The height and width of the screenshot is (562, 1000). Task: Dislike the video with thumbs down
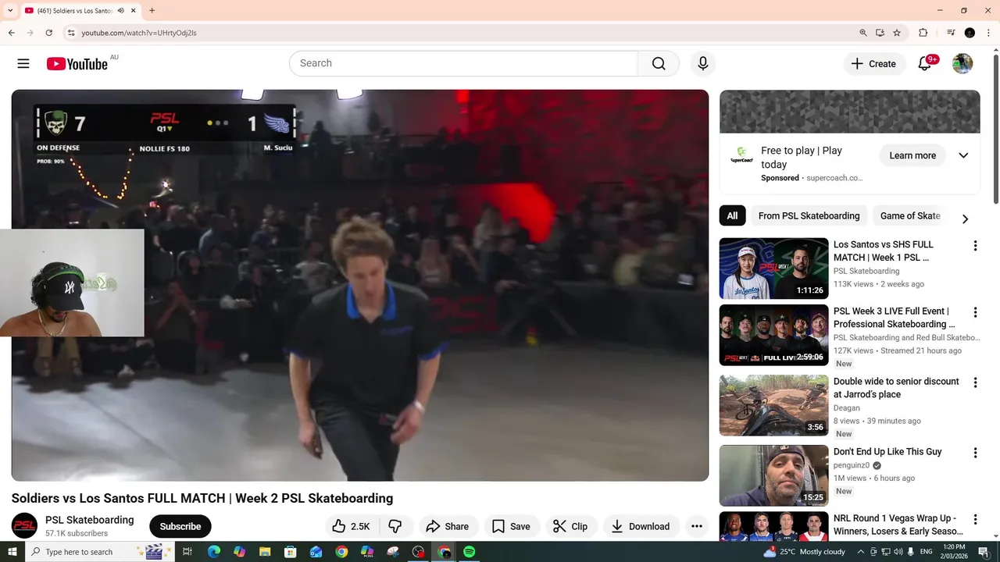tap(395, 526)
